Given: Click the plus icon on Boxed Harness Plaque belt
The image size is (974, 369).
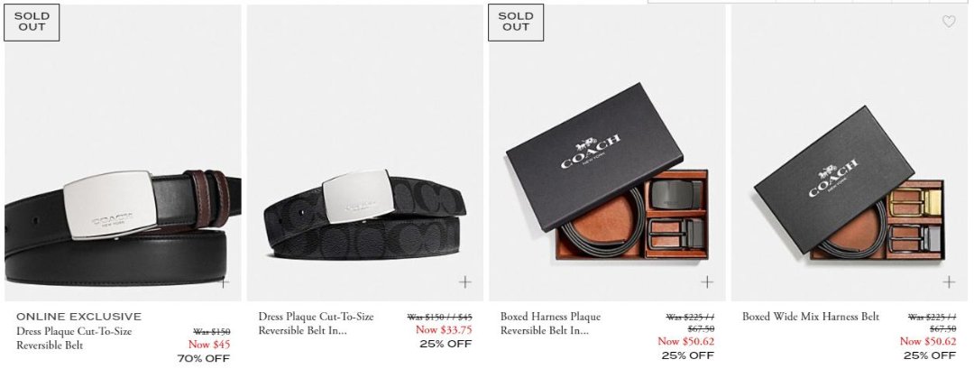Looking at the screenshot, I should (x=707, y=282).
